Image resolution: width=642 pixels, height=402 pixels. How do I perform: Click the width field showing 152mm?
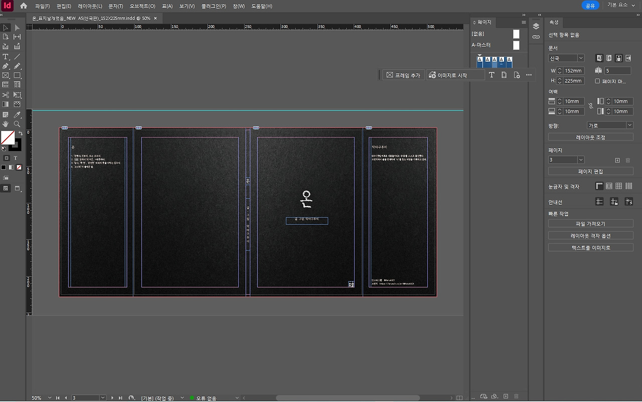tap(573, 71)
